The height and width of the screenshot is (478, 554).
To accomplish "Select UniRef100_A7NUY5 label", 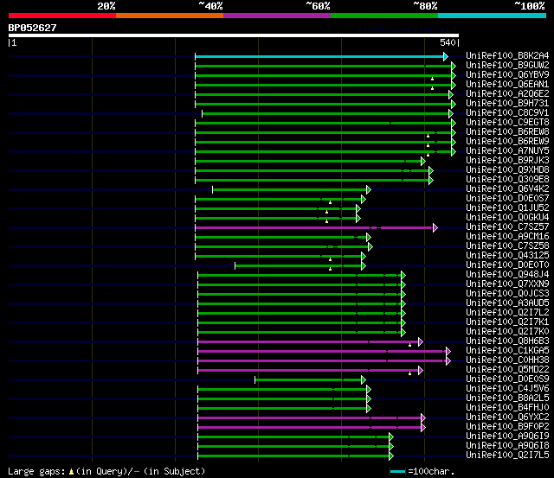I will click(x=507, y=150).
